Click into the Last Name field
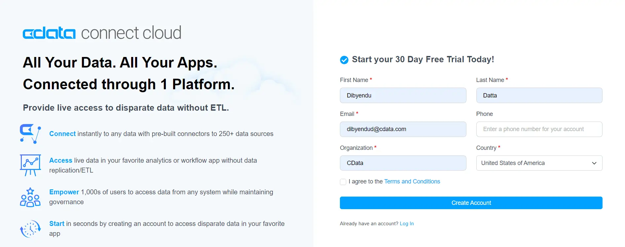Viewport: 625px width, 247px height. tap(539, 96)
